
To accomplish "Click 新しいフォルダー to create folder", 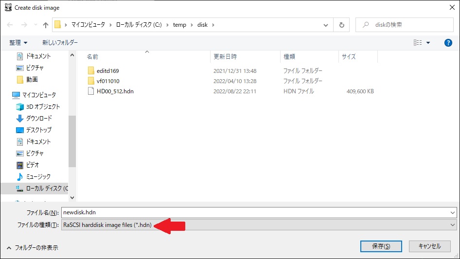I will tap(60, 43).
